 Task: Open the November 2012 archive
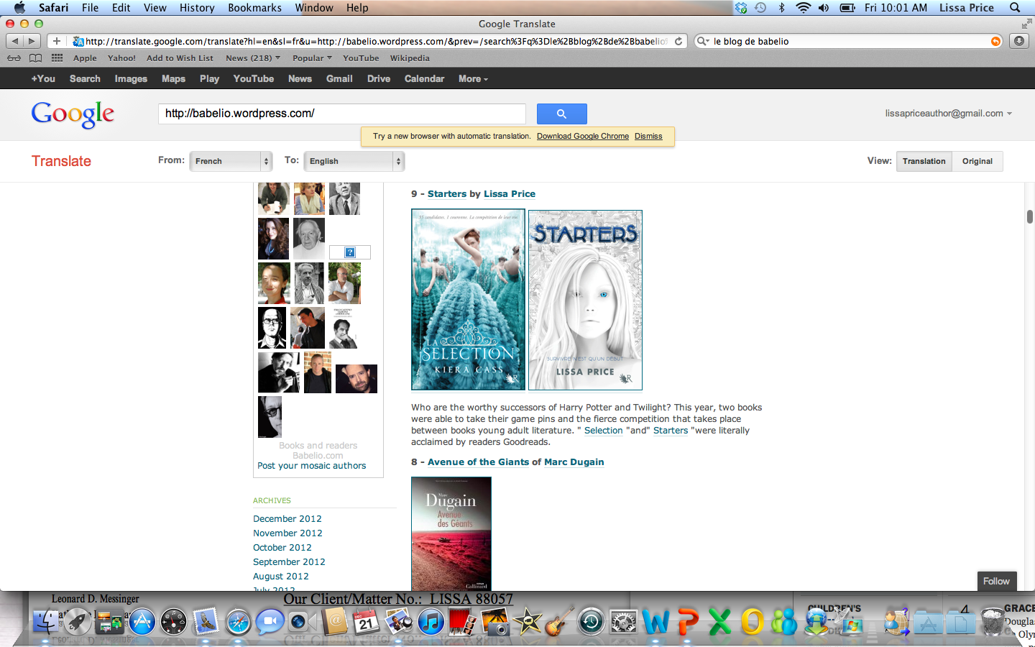pos(287,533)
